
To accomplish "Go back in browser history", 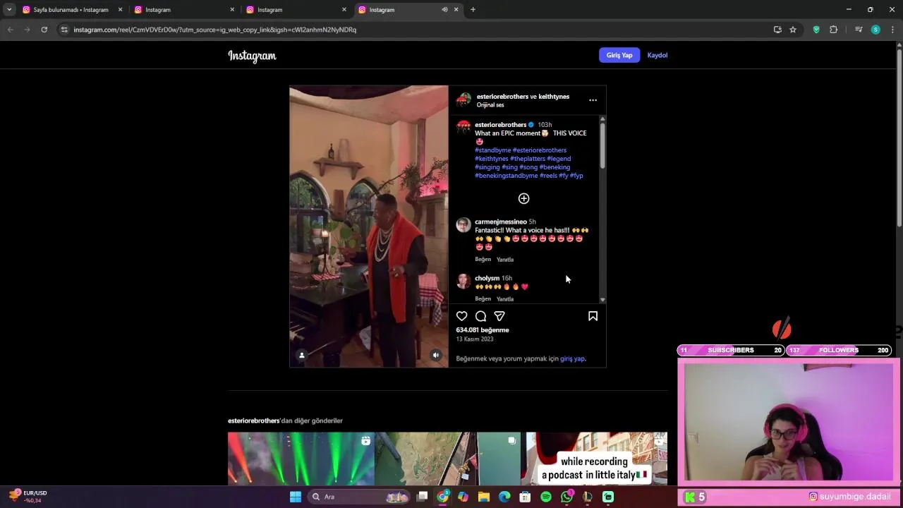I will tap(10, 30).
